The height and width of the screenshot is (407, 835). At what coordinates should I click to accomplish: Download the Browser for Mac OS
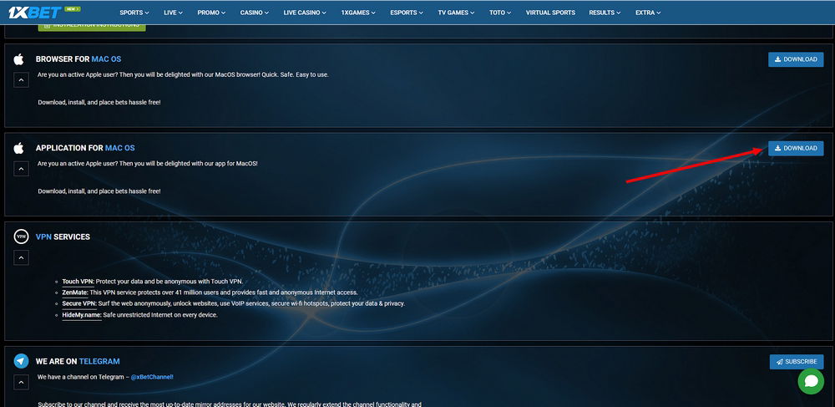pos(796,59)
